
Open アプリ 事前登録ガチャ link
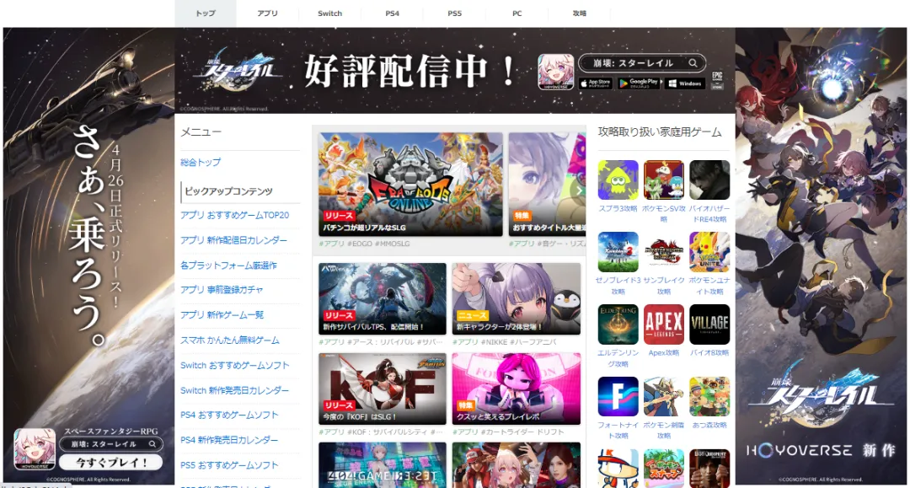coord(222,290)
